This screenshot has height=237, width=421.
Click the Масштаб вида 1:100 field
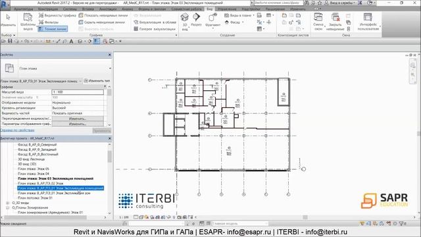(78, 92)
